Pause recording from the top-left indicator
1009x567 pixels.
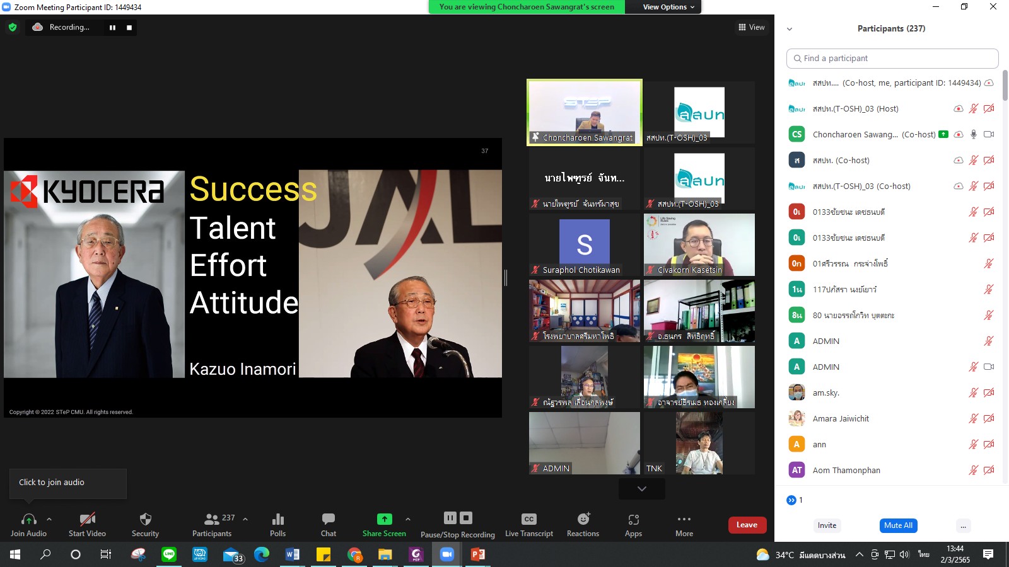click(112, 28)
